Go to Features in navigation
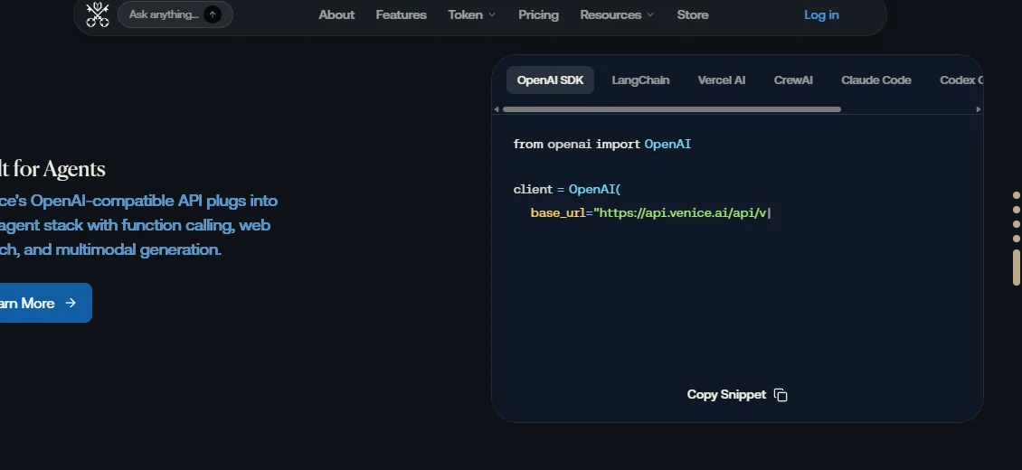Screen dimensions: 1022x470 click(x=401, y=14)
